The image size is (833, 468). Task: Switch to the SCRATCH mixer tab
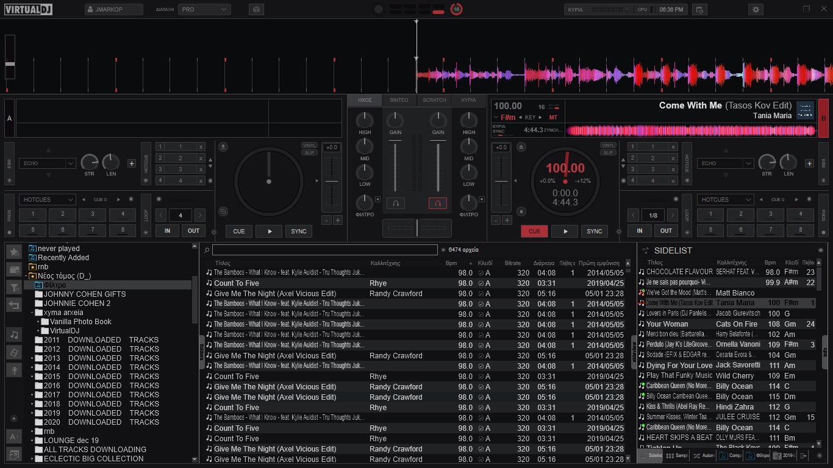[x=434, y=100]
